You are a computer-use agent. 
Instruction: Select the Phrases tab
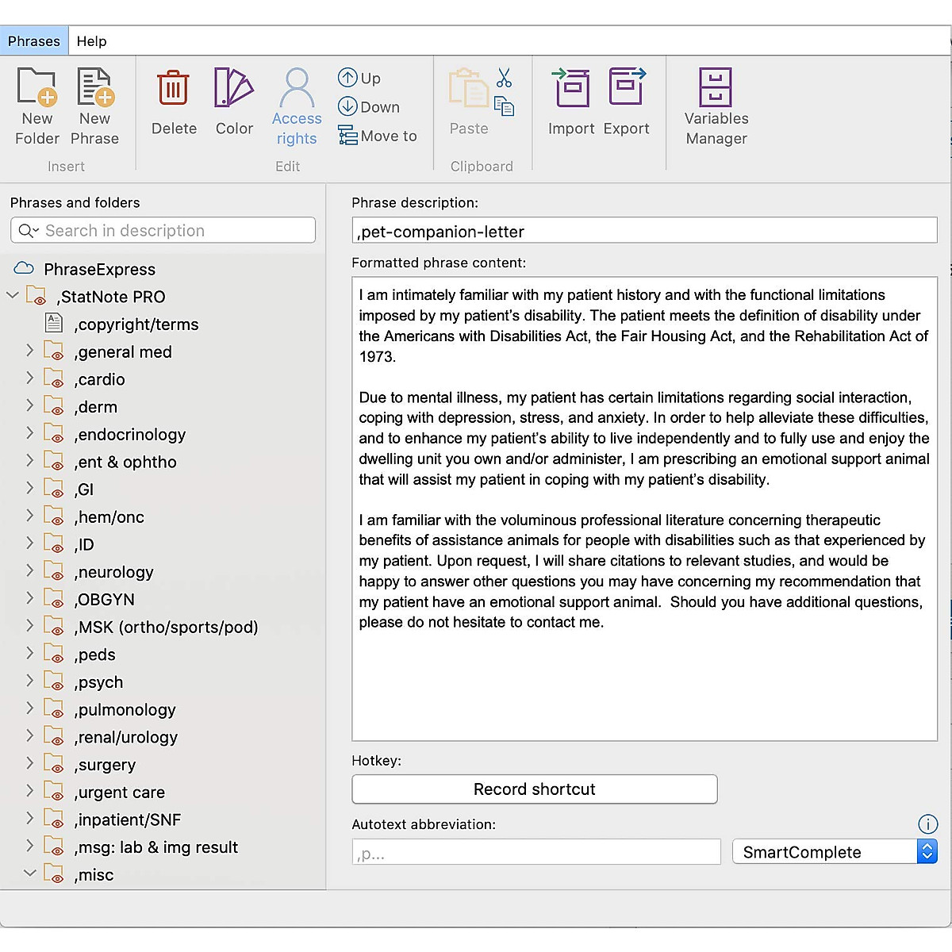click(x=33, y=40)
